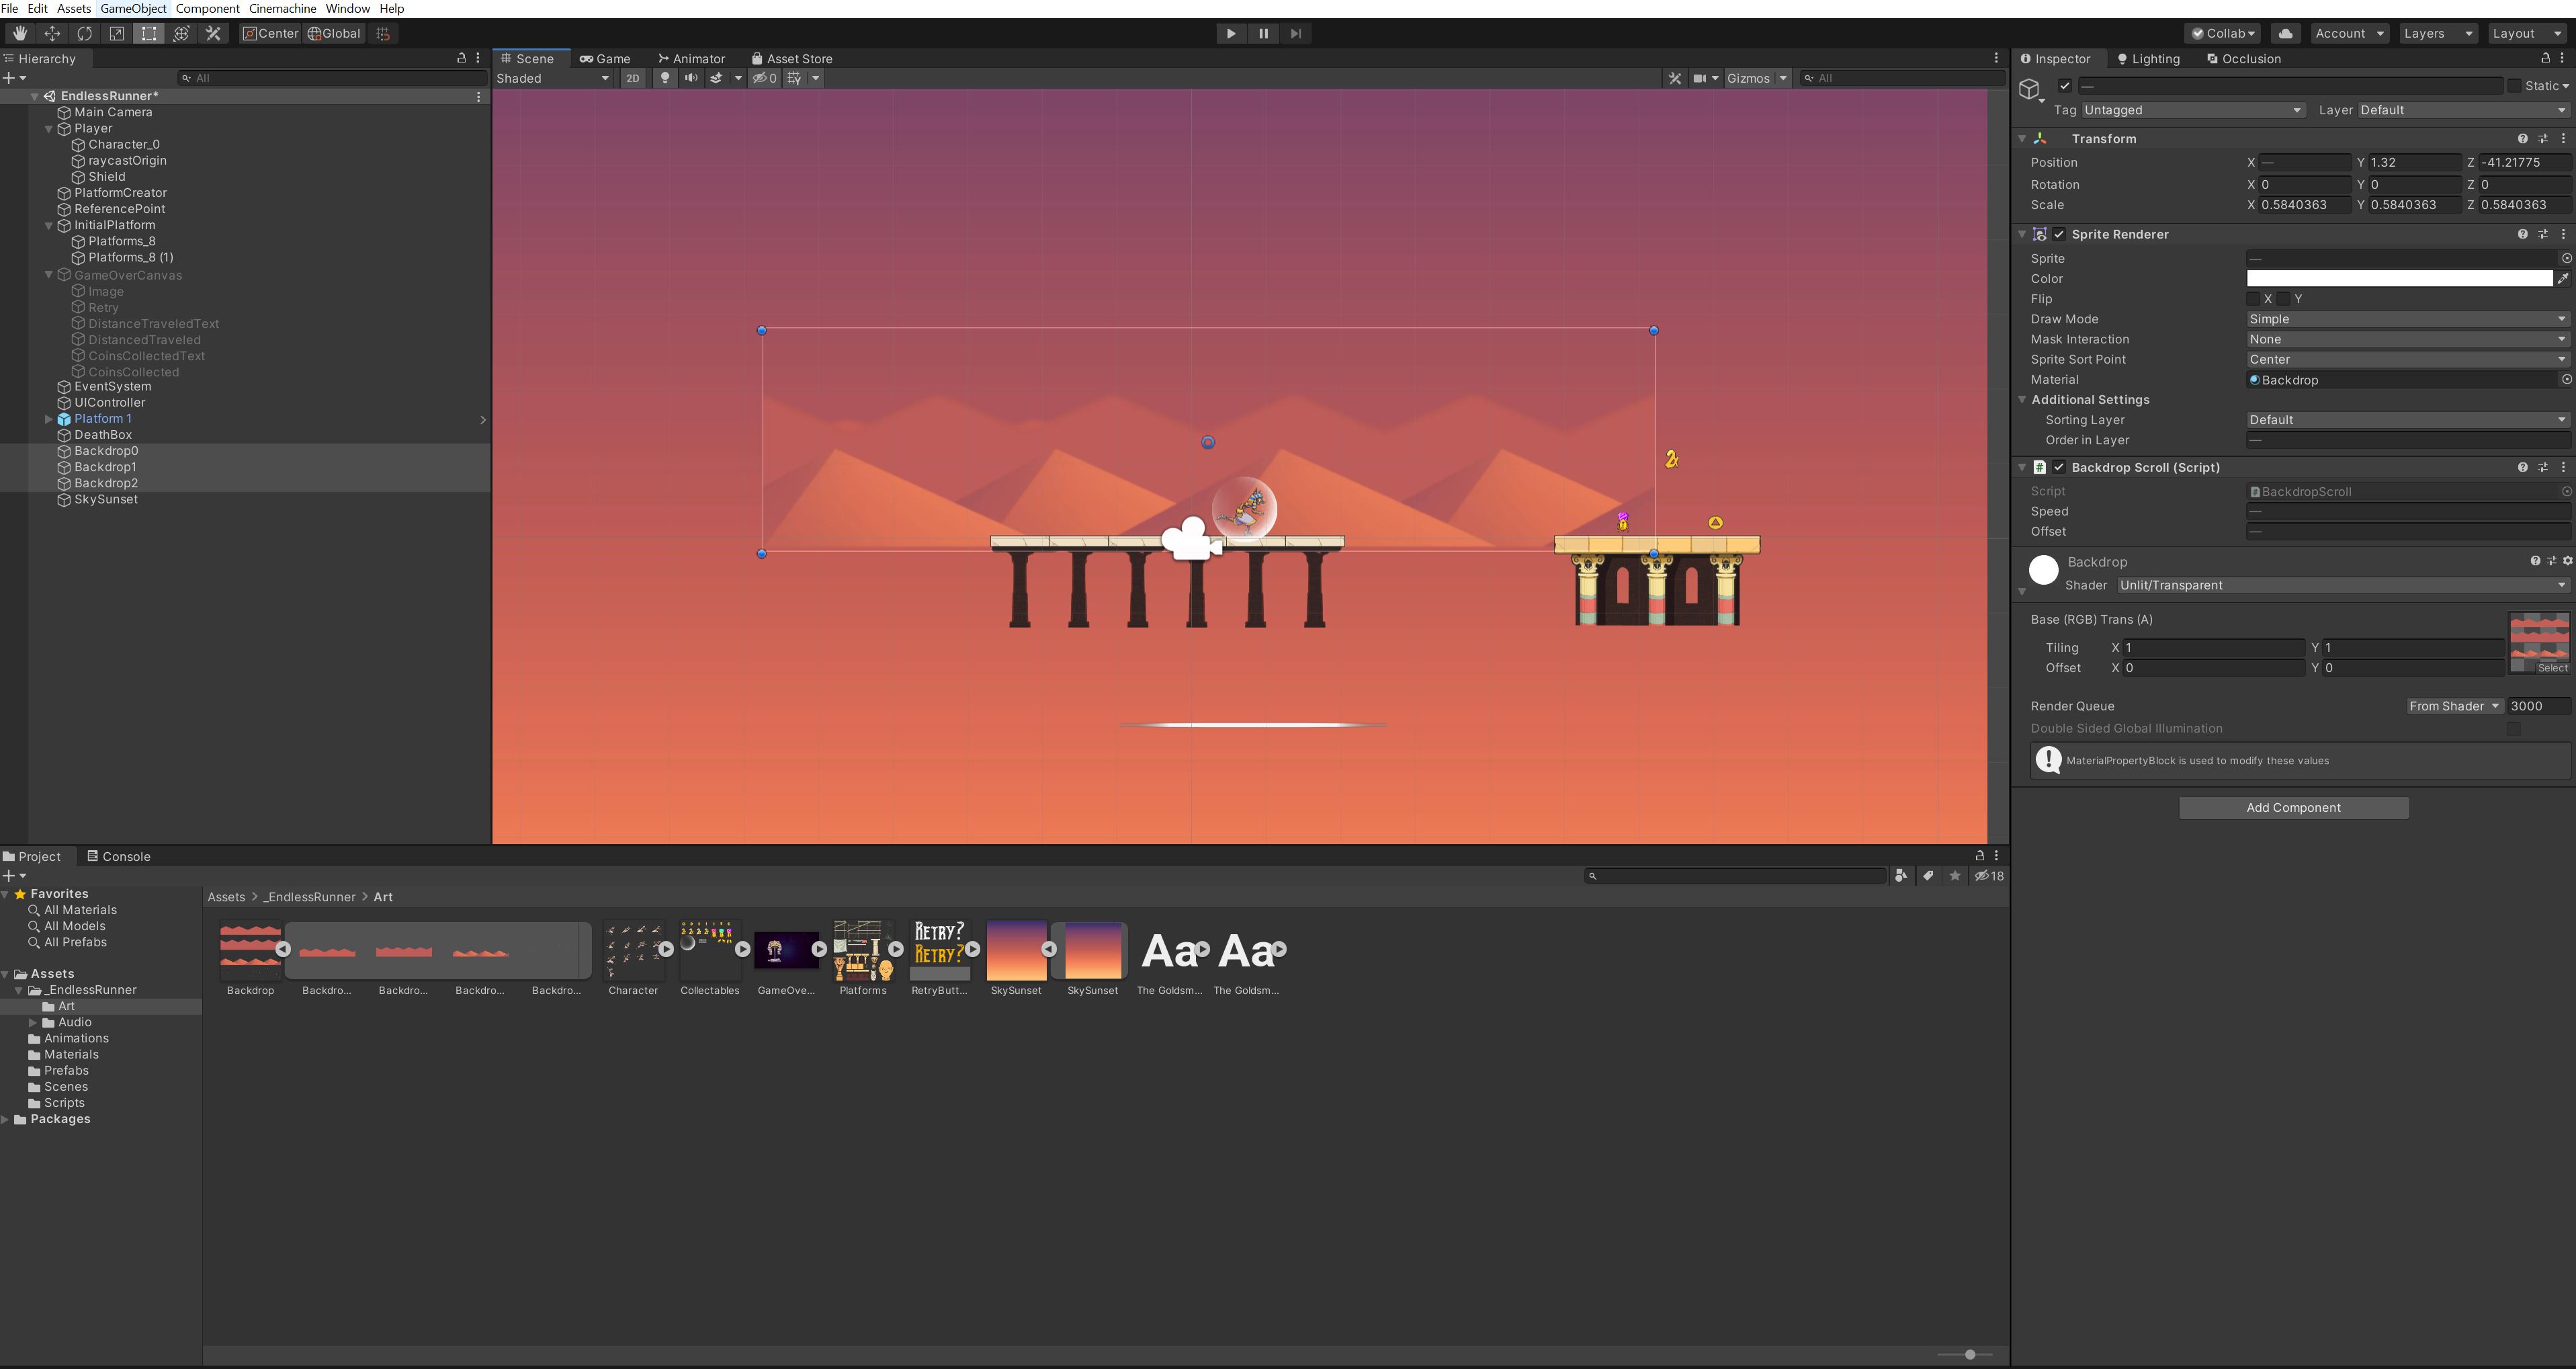
Task: Click the Add Component button
Action: point(2294,807)
